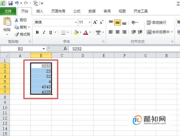Open the 审阅 tab
The height and width of the screenshot is (136, 180).
point(107,11)
